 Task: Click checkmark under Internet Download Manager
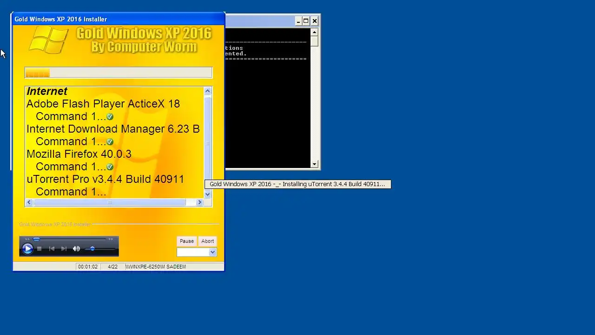(x=110, y=142)
